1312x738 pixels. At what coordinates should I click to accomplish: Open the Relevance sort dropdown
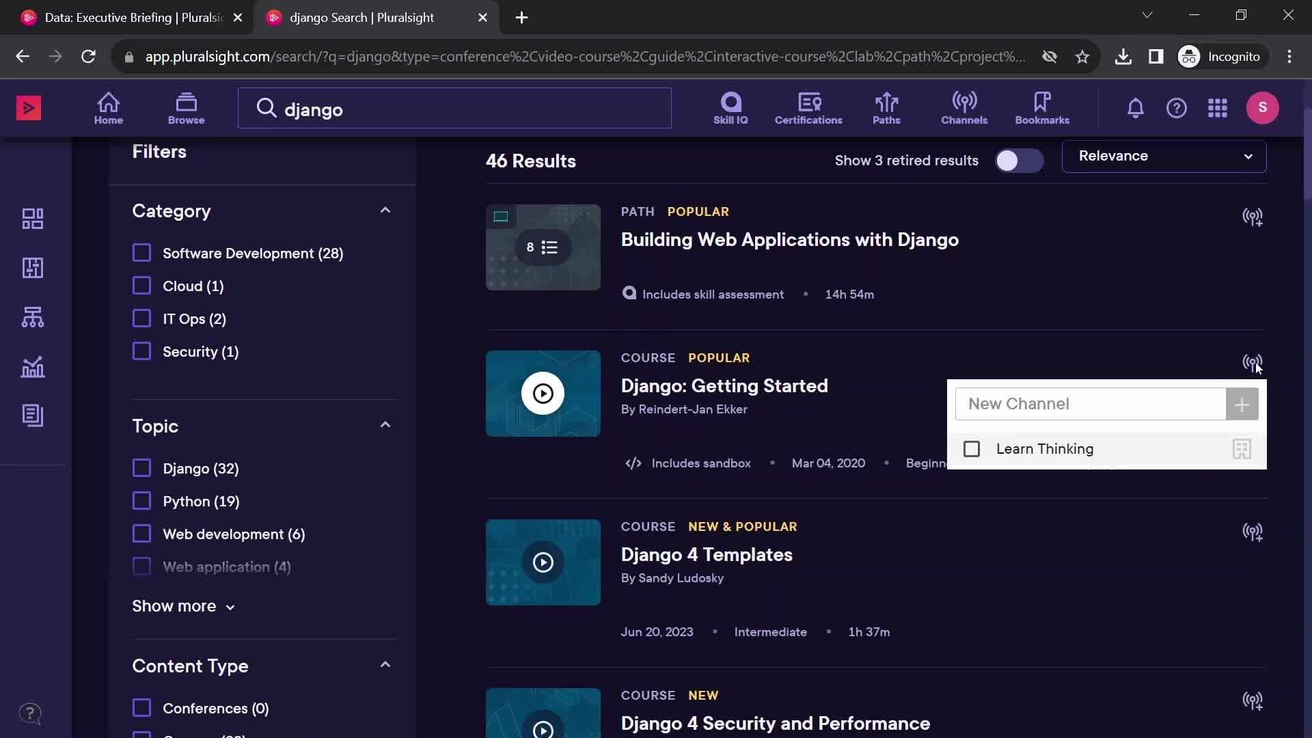coord(1163,155)
